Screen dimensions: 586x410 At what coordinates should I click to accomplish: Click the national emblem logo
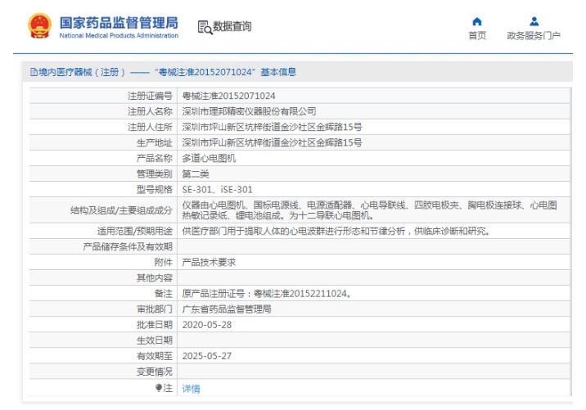pyautogui.click(x=38, y=25)
